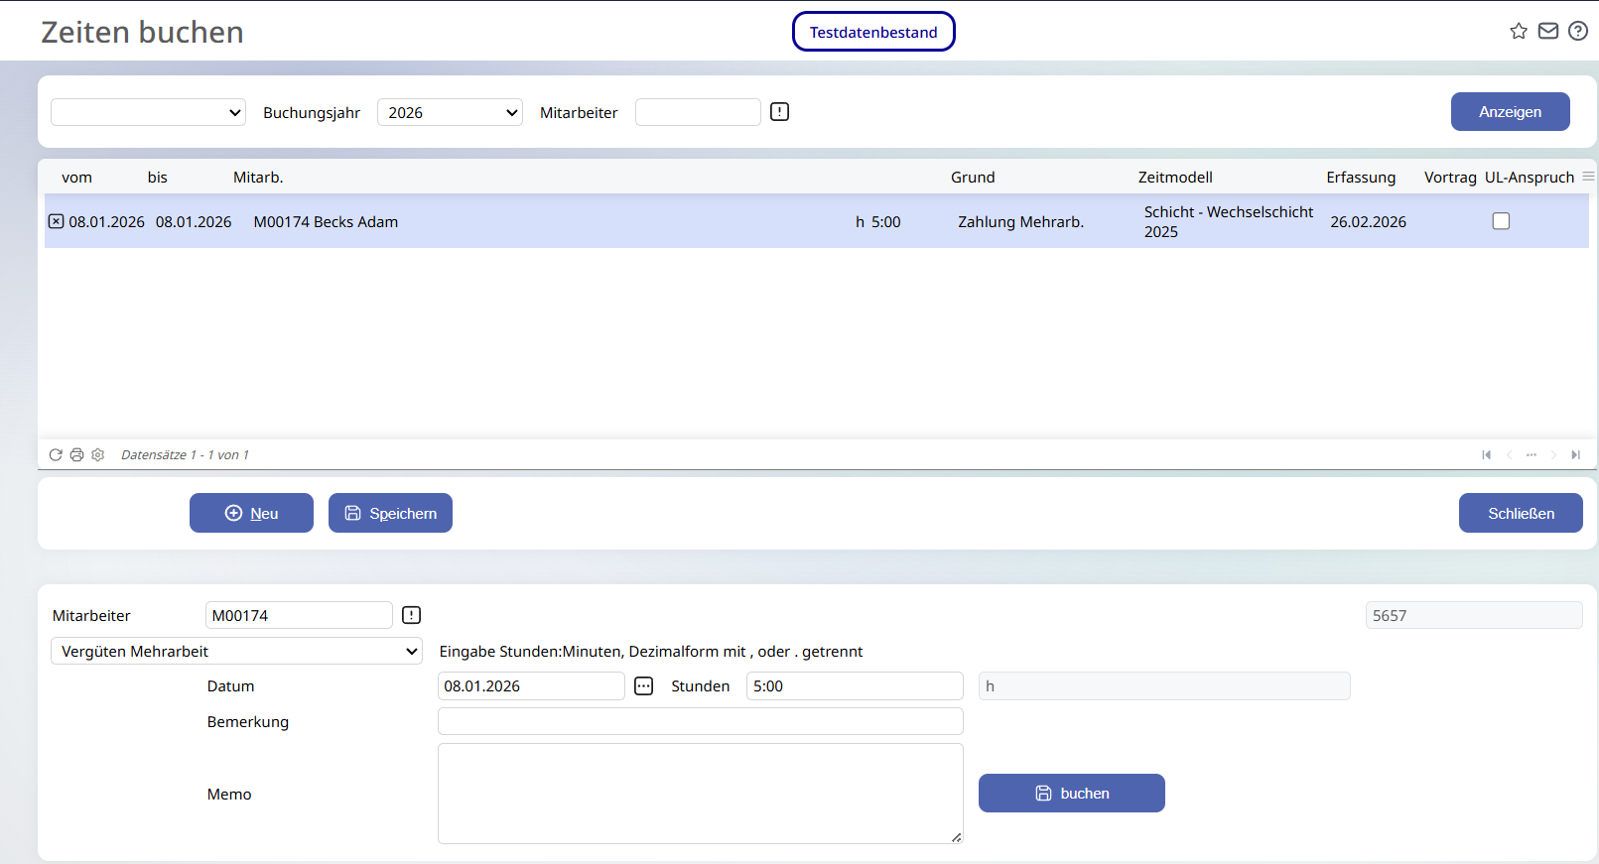
Task: Focus the Bemerkung input field
Action: [700, 721]
